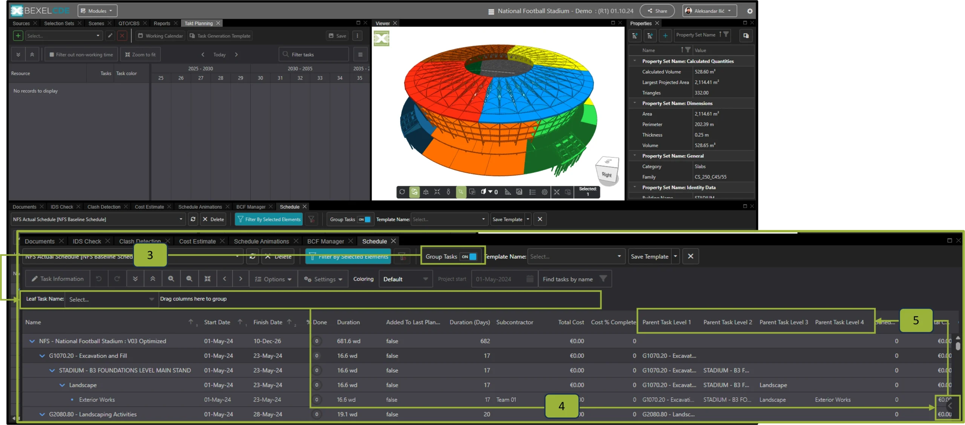Collapse all rows in Takt Planning resource list
Viewport: 965px width, 425px height.
coord(32,55)
